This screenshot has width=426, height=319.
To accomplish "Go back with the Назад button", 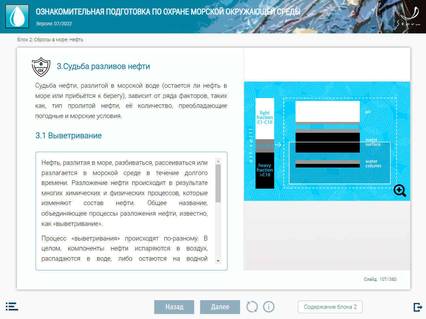I will coord(174,307).
